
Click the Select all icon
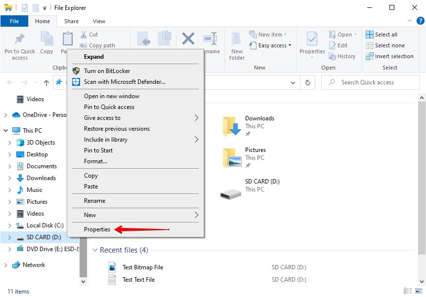click(369, 34)
